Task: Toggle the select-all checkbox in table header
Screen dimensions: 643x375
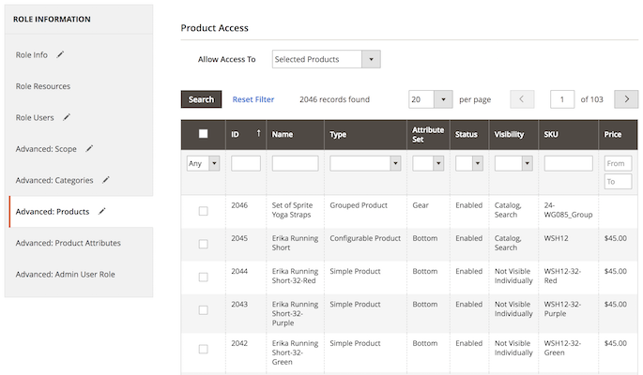Action: click(203, 134)
